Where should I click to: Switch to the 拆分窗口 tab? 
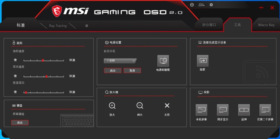[x=209, y=25]
